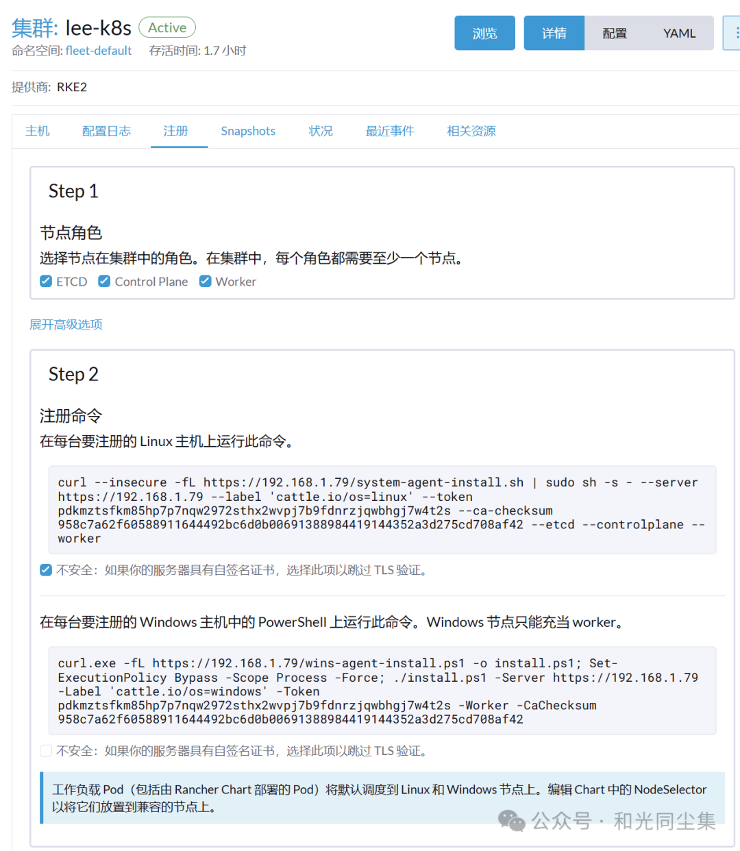The width and height of the screenshot is (740, 851).
Task: Switch to the 配置 view
Action: pos(615,33)
